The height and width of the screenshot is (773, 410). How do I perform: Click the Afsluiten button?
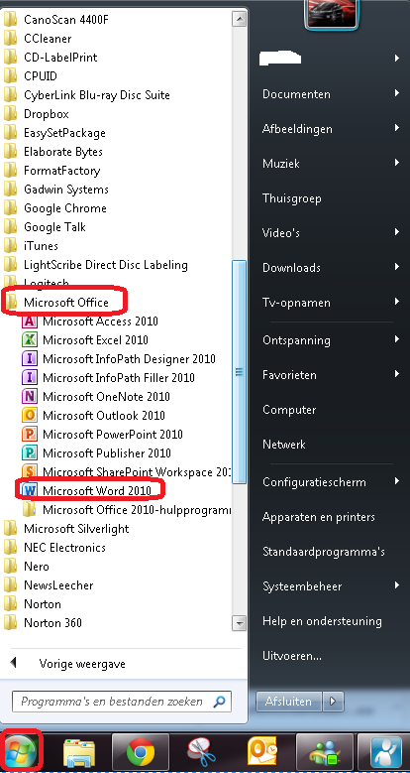click(x=289, y=701)
